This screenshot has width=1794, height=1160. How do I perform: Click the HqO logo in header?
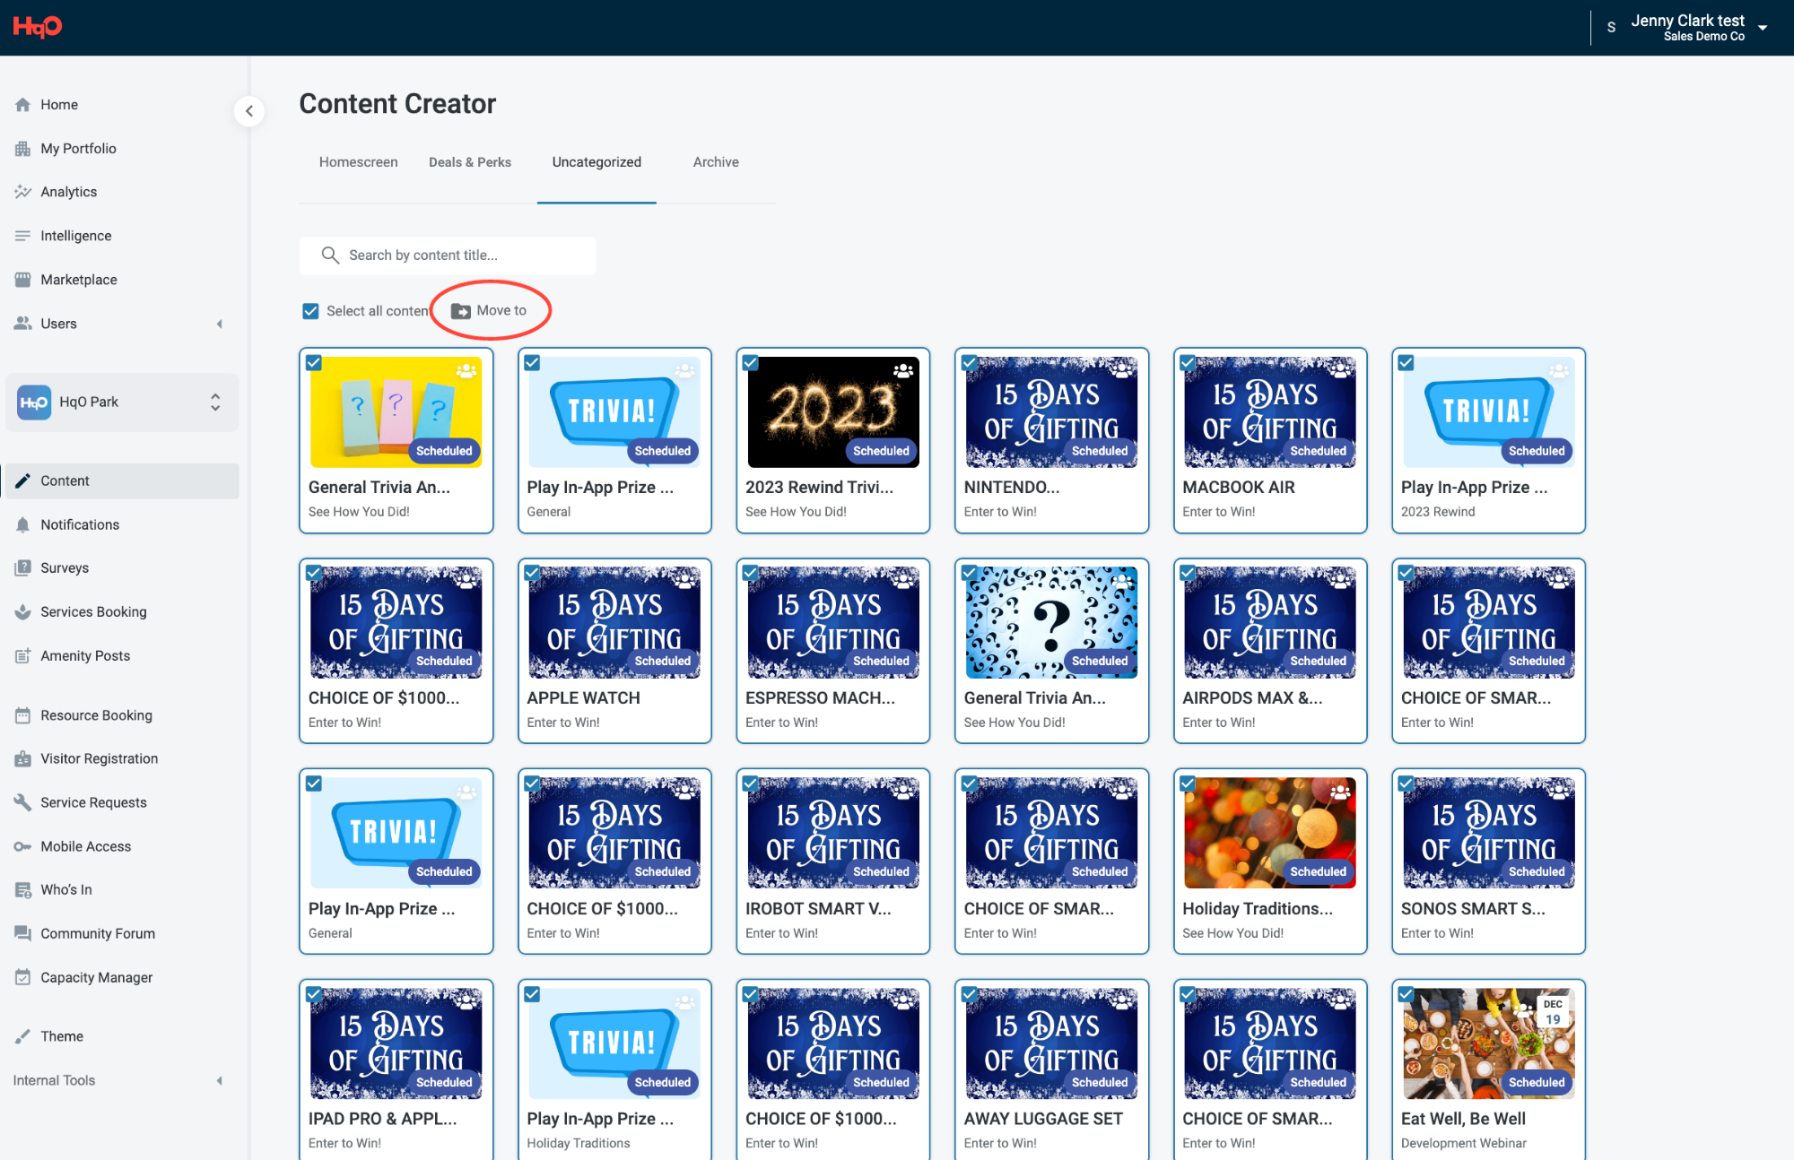click(38, 27)
